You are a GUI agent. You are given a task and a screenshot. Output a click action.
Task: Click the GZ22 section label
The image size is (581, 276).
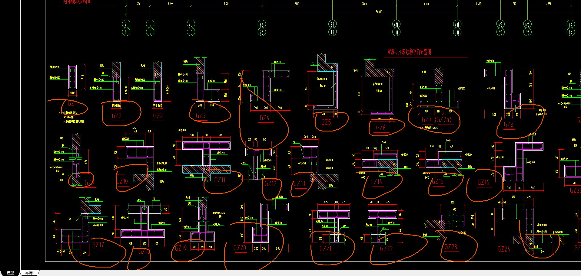(x=387, y=249)
